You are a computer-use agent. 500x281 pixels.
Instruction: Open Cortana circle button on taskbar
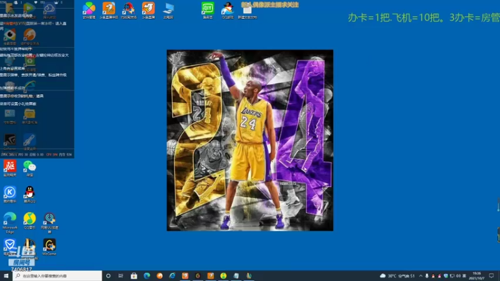108,276
